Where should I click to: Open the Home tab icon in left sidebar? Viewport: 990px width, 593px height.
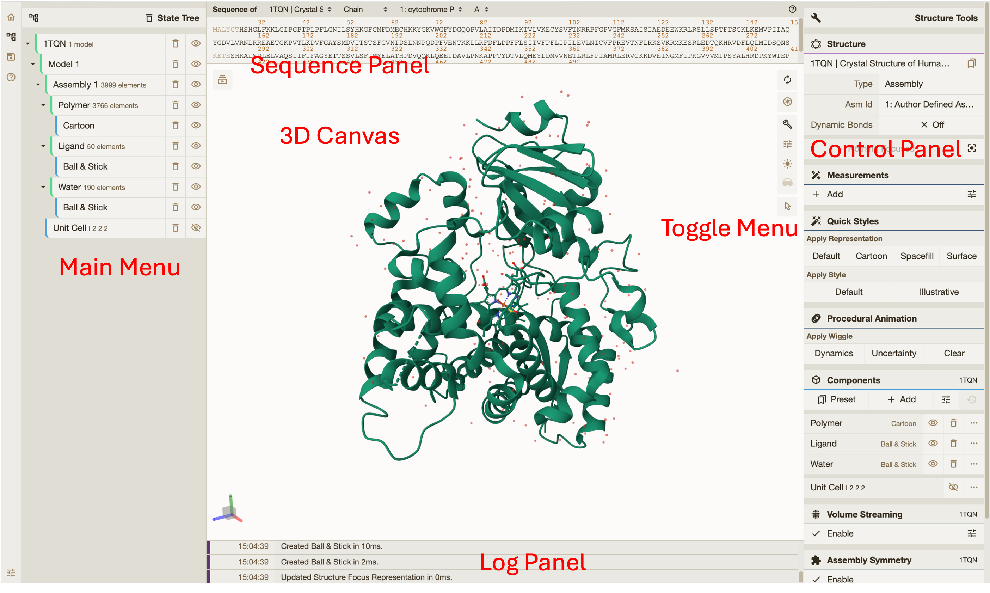point(11,17)
